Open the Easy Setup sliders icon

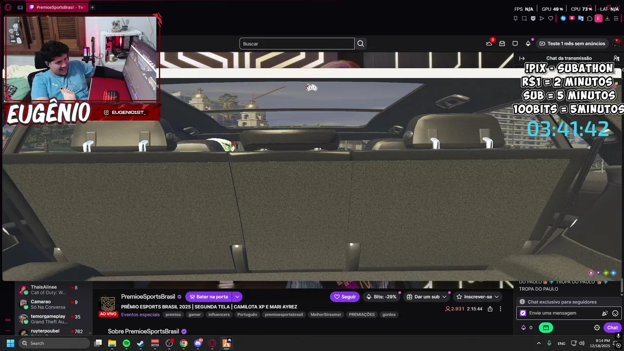(616, 19)
